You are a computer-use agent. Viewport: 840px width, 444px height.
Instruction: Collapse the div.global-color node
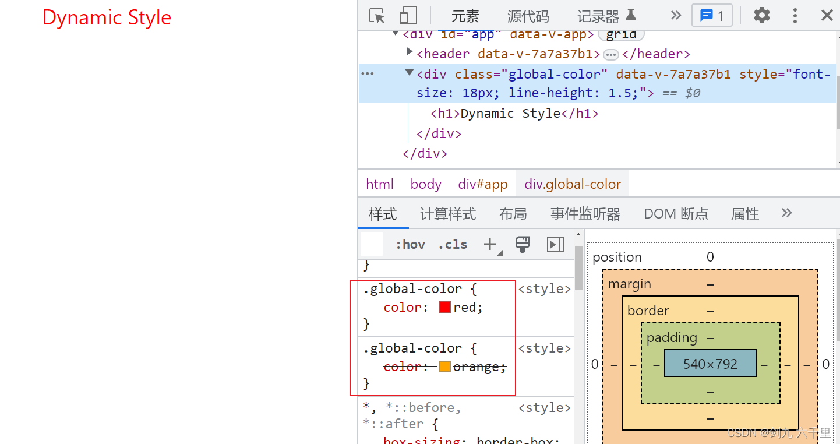(x=410, y=73)
